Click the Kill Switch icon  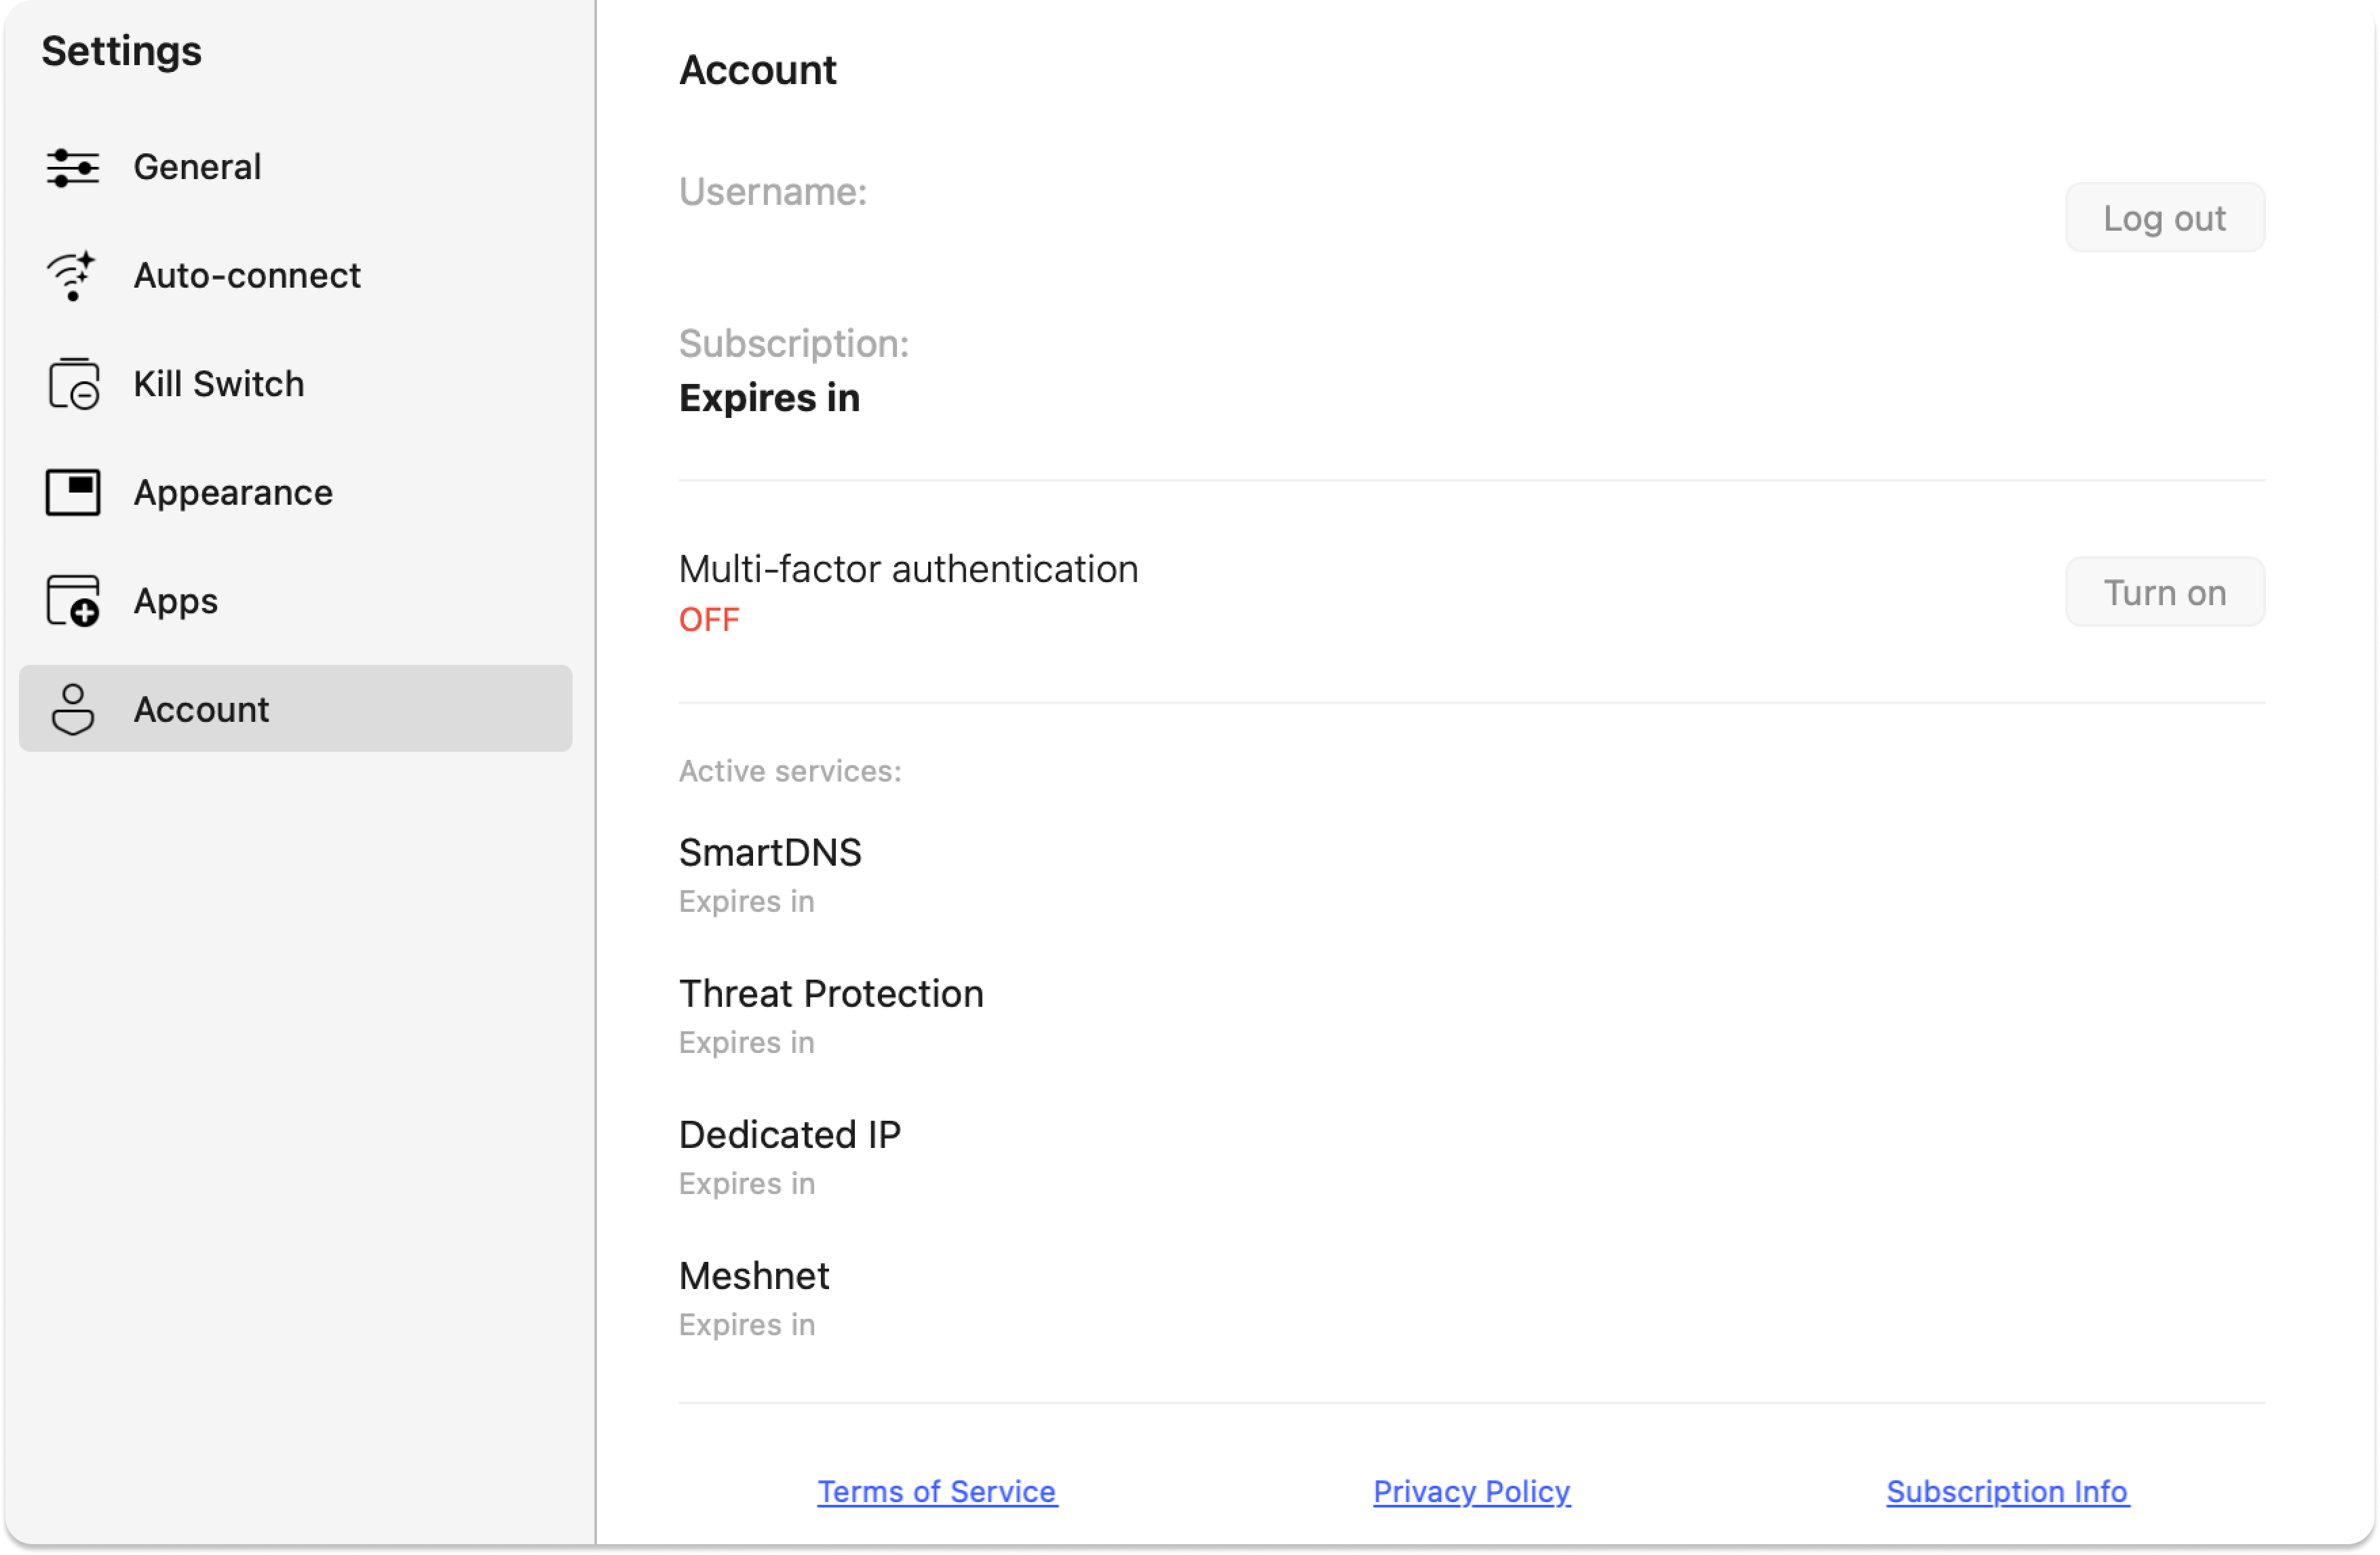pyautogui.click(x=73, y=384)
